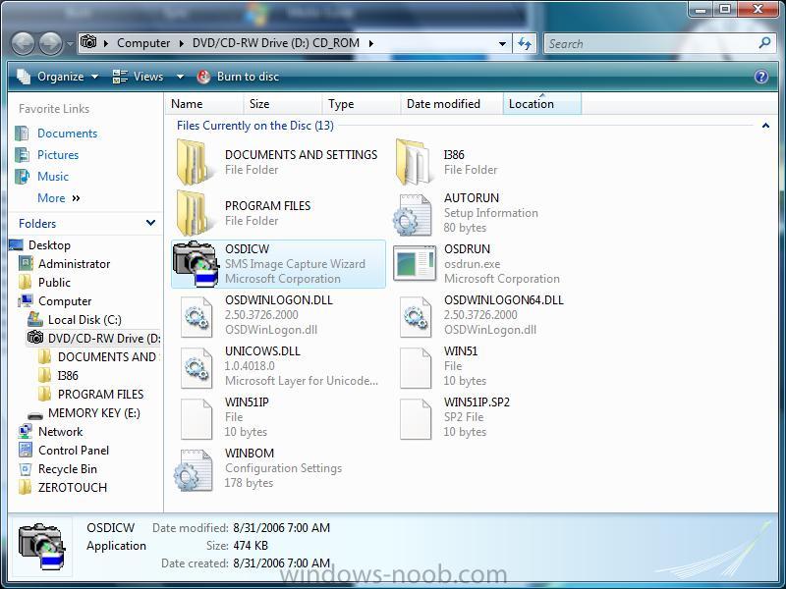
Task: Select the OSDWINLOGON64.DLL file icon
Action: click(415, 316)
